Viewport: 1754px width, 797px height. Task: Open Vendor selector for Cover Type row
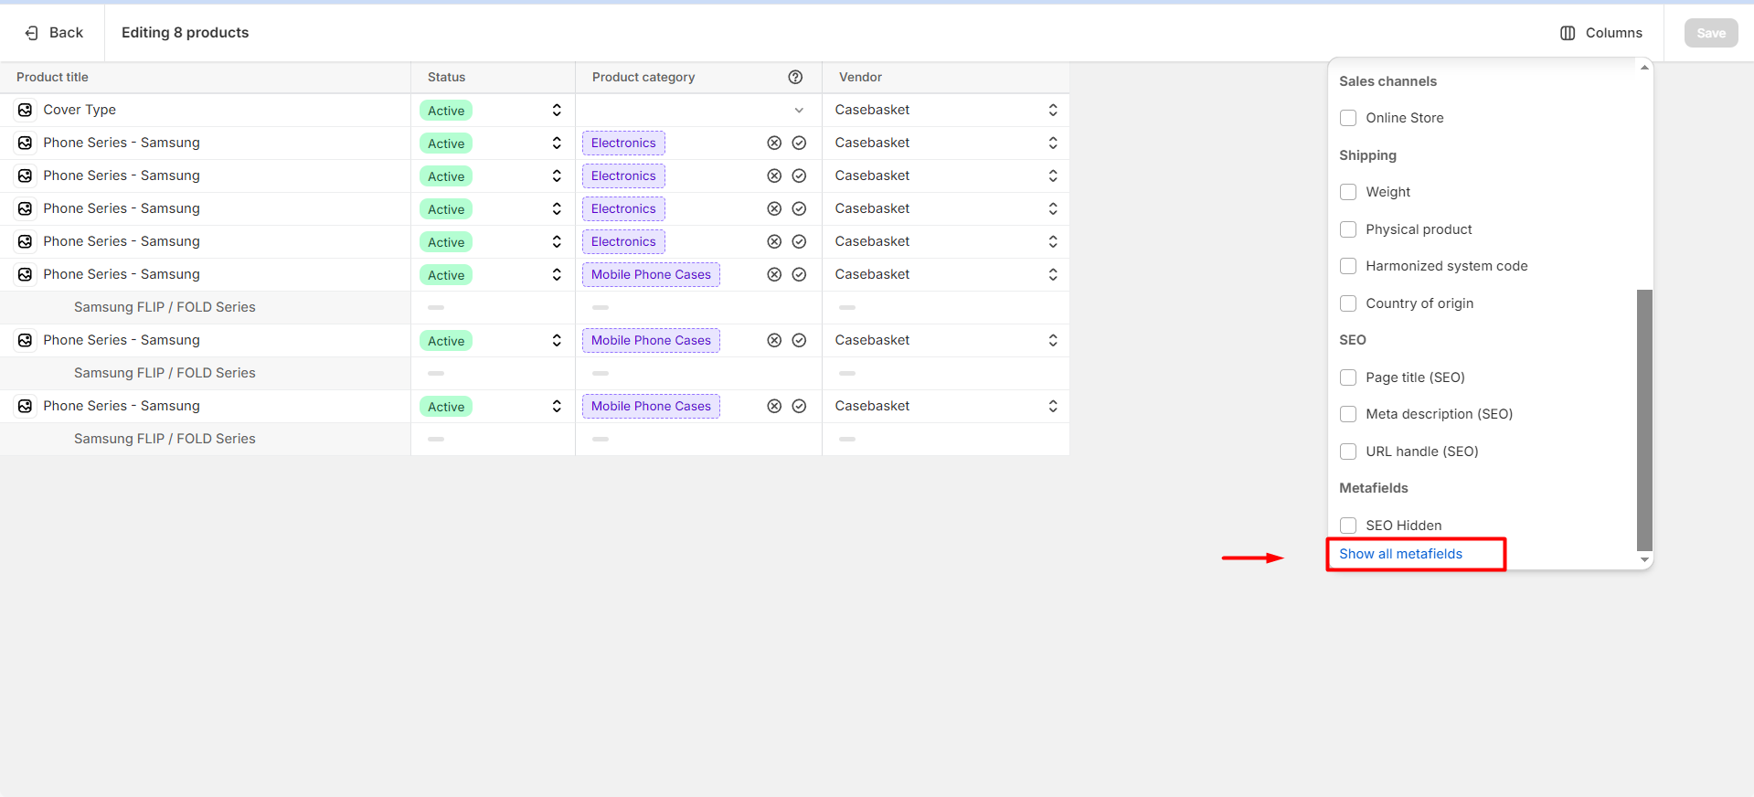click(x=1052, y=110)
